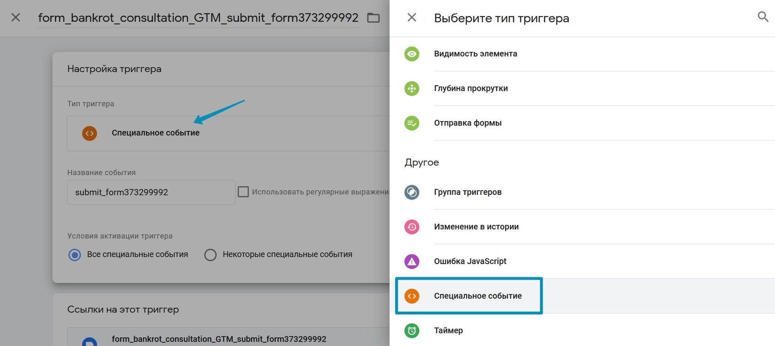Click the History Change pink icon
Screen dimensions: 775x346
coord(412,227)
